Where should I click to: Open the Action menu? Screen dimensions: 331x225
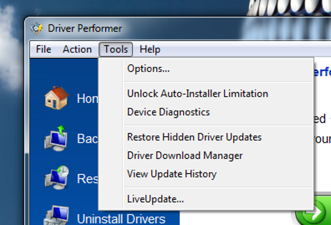[77, 50]
